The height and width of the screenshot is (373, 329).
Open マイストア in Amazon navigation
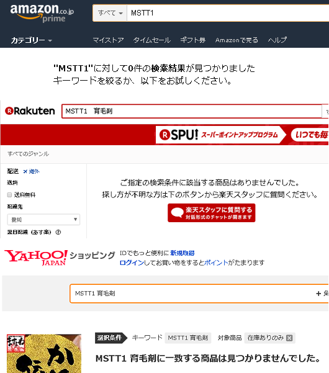pyautogui.click(x=108, y=40)
